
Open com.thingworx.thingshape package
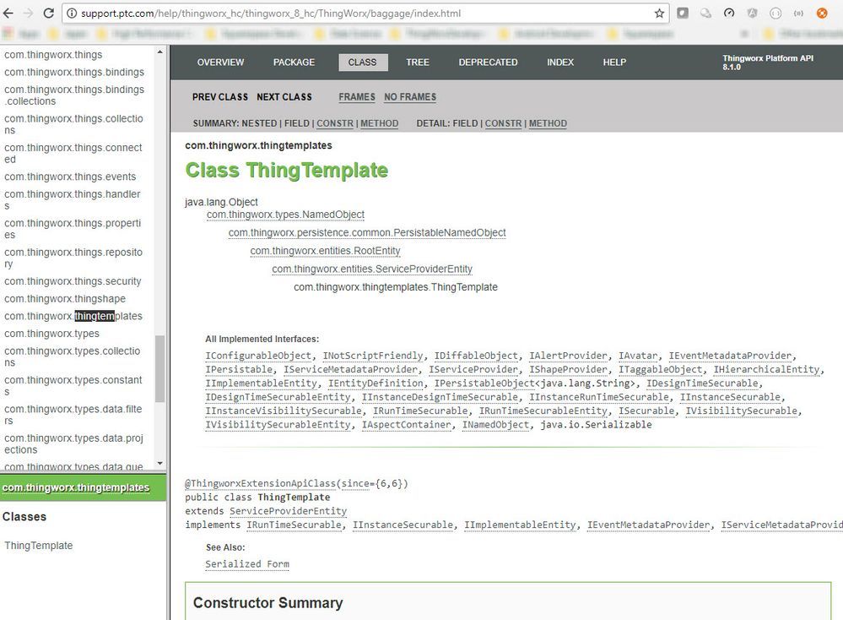[x=65, y=299]
